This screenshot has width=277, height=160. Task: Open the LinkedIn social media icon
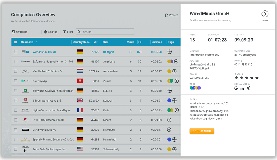click(242, 88)
